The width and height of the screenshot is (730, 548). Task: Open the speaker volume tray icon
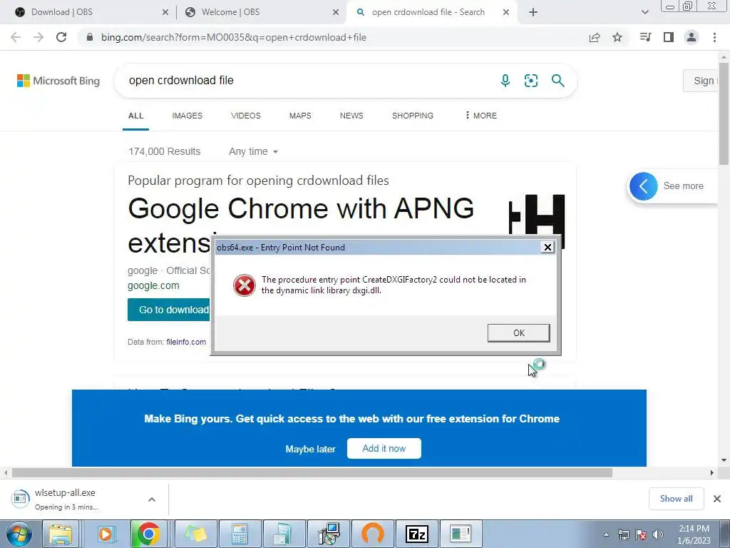coord(658,534)
